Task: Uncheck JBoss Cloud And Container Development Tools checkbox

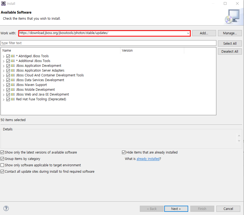Action: coord(8,75)
